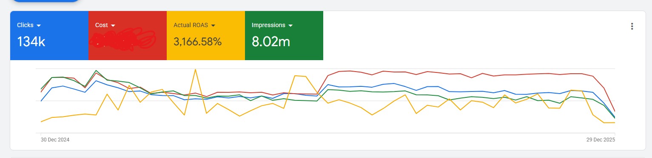Click the 29 Dec 2025 axis label
The image size is (652, 158).
click(x=600, y=139)
